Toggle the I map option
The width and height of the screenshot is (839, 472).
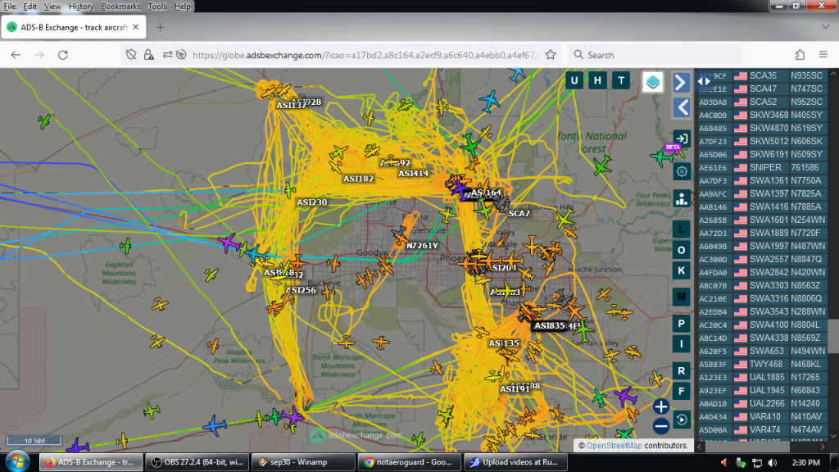point(681,343)
